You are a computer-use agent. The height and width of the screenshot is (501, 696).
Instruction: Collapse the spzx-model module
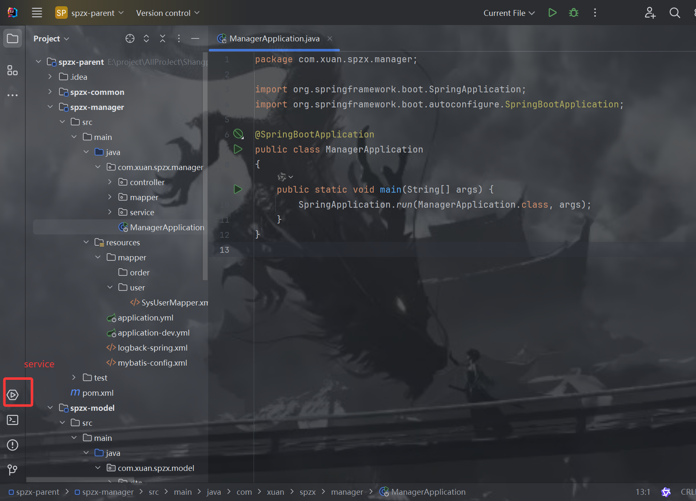(50, 408)
